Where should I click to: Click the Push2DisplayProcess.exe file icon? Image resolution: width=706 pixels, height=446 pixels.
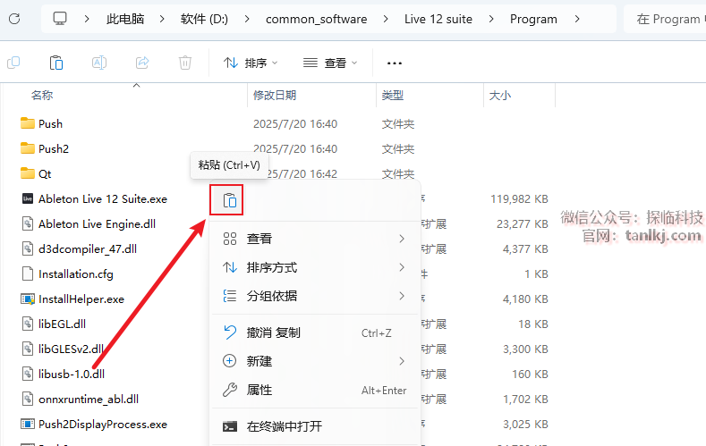28,424
